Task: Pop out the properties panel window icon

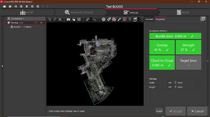Action: tap(203, 19)
